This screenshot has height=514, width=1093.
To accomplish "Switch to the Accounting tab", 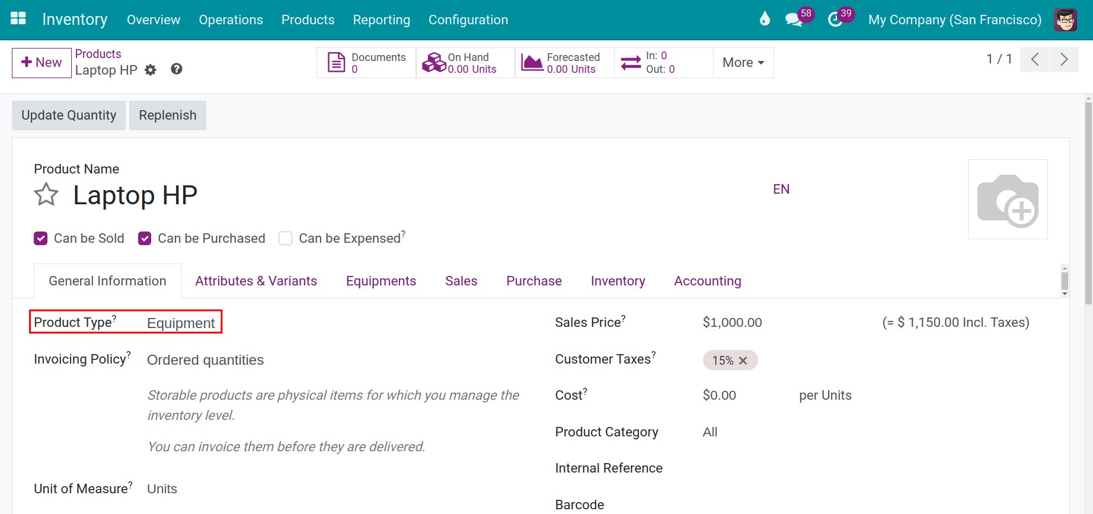I will (708, 281).
